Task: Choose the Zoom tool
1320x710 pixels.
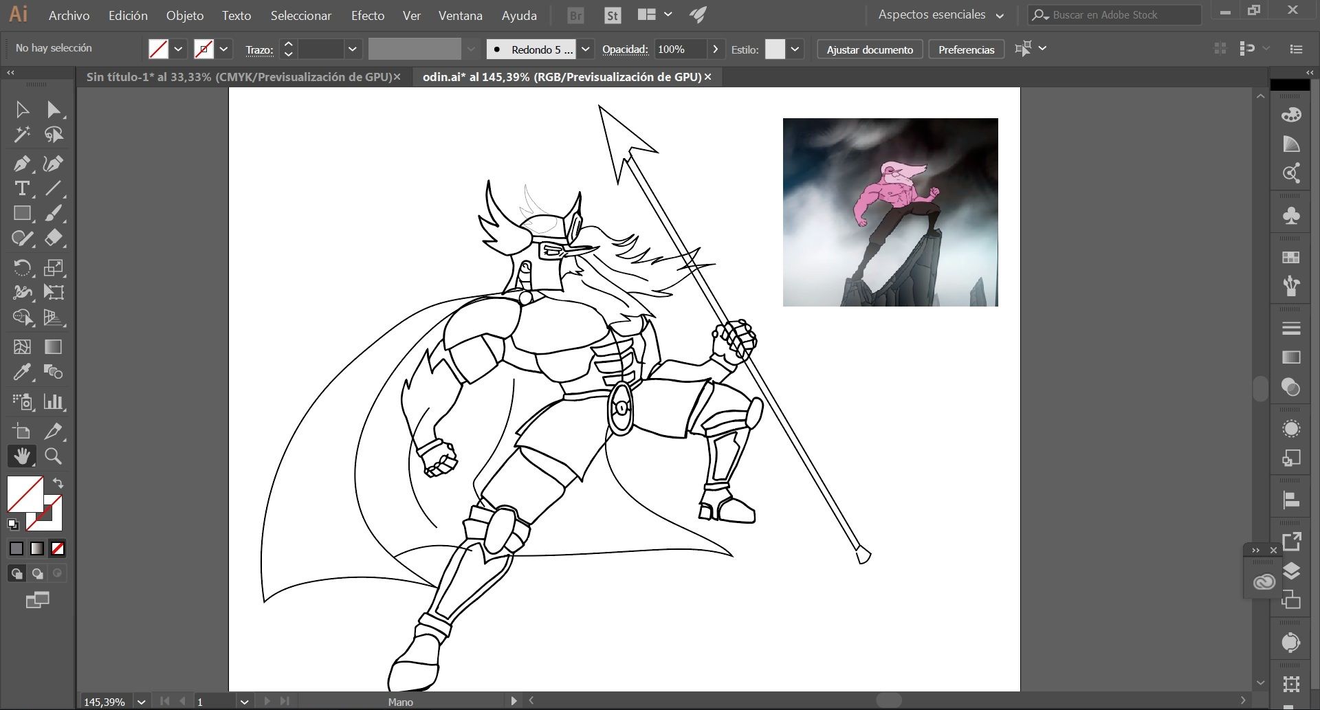Action: pyautogui.click(x=53, y=456)
